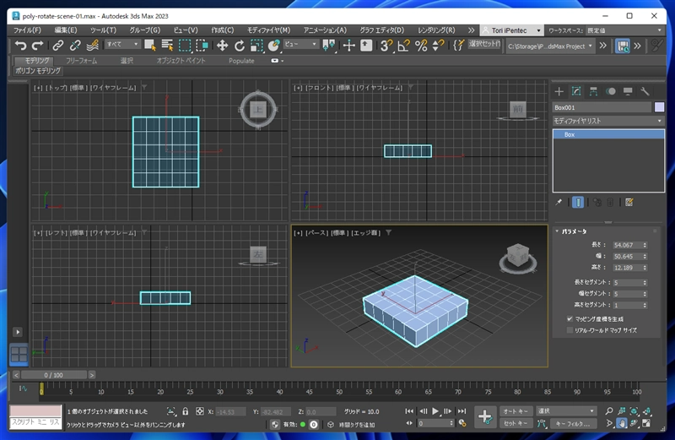Toggle Show End Result icon
Screen dimensions: 675x440
pyautogui.click(x=578, y=202)
